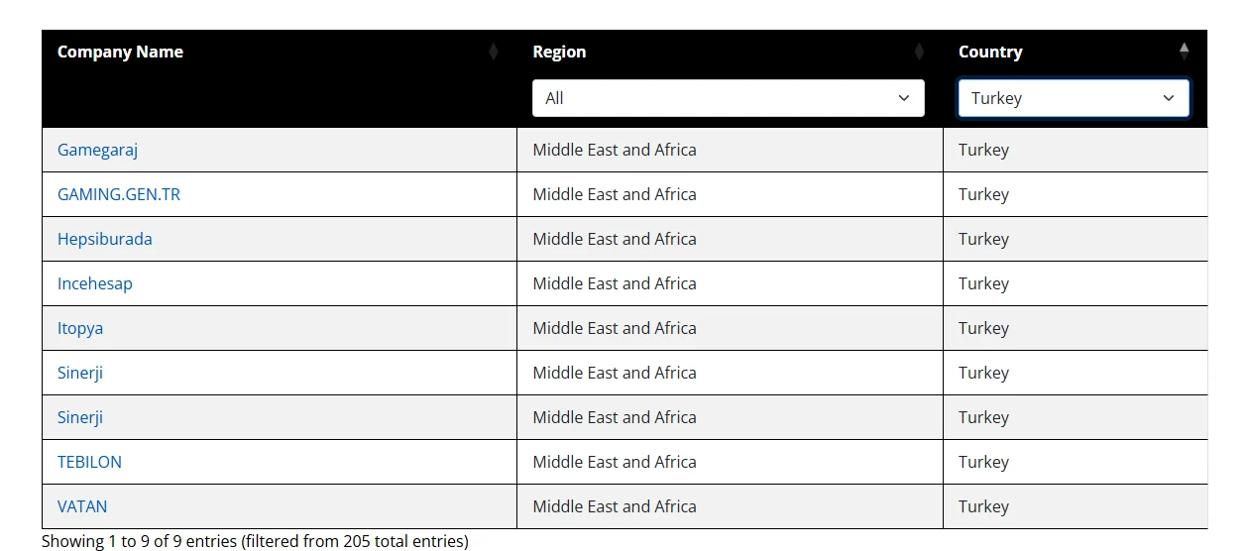Open the GAMING.GEN.TR link
1247x551 pixels.
(119, 194)
